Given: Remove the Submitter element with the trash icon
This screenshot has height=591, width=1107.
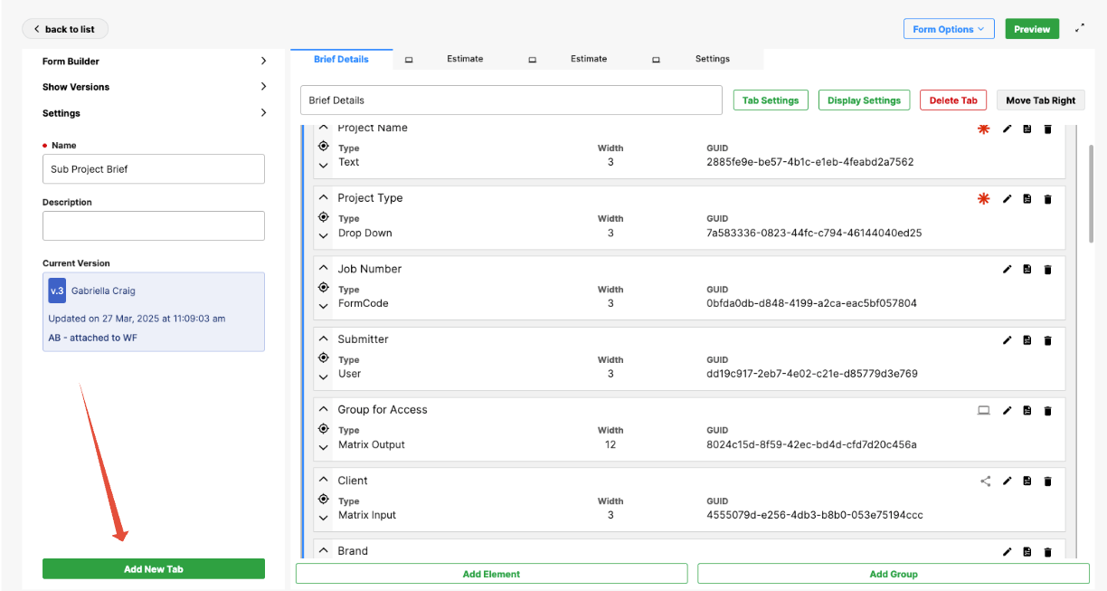Looking at the screenshot, I should tap(1047, 340).
